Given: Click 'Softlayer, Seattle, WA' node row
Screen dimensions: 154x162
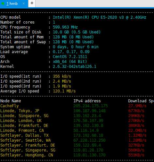Looking at the screenshot, I should (25, 140).
